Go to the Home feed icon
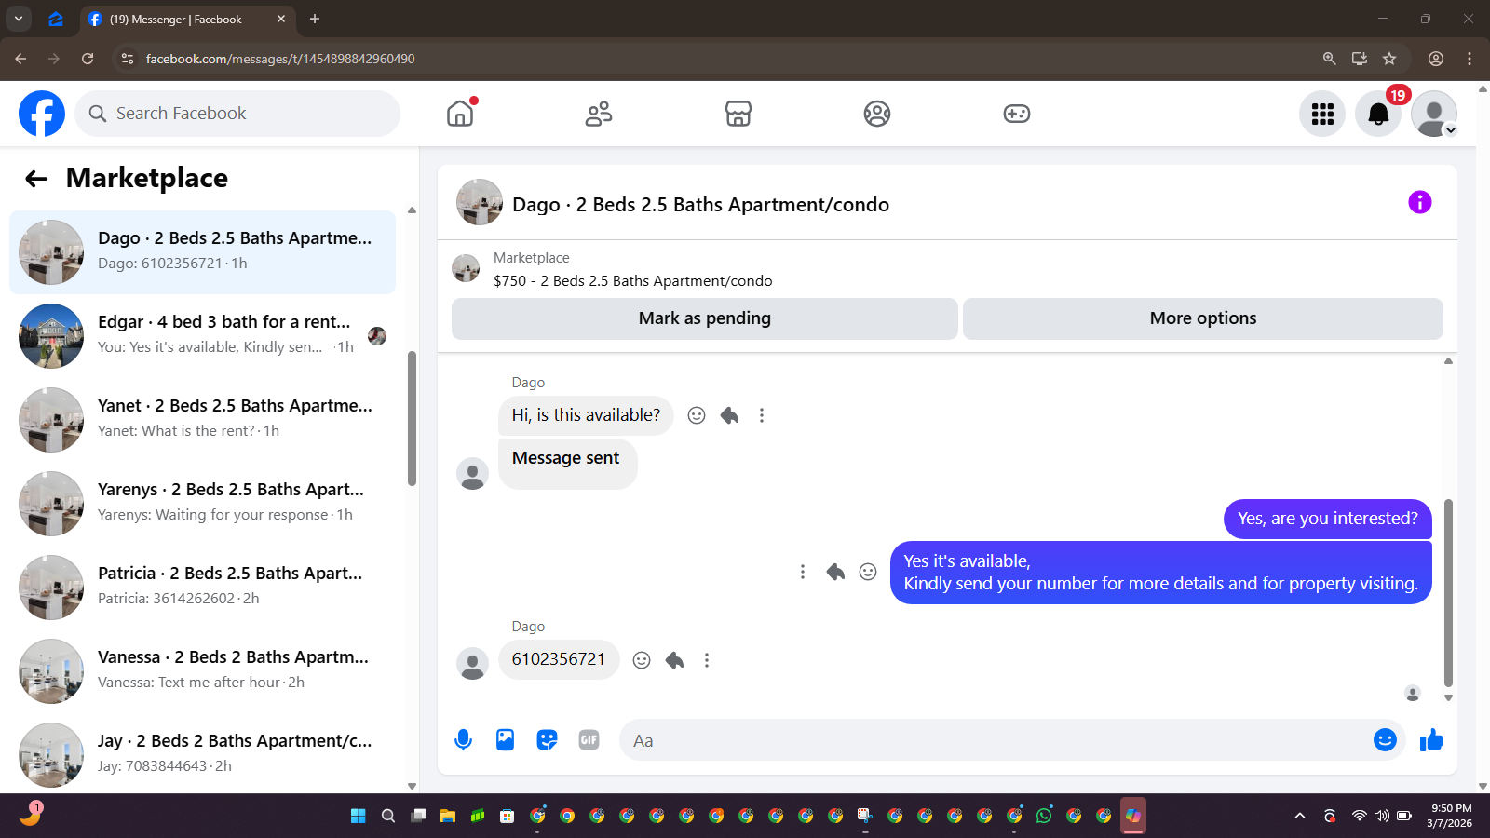Image resolution: width=1490 pixels, height=838 pixels. (460, 114)
